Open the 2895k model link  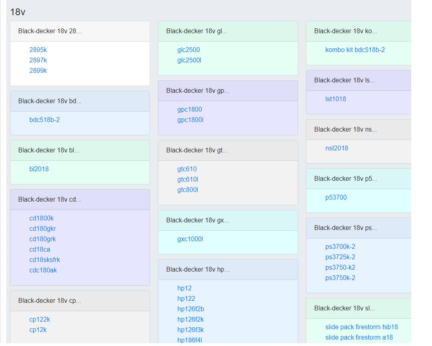pyautogui.click(x=38, y=50)
